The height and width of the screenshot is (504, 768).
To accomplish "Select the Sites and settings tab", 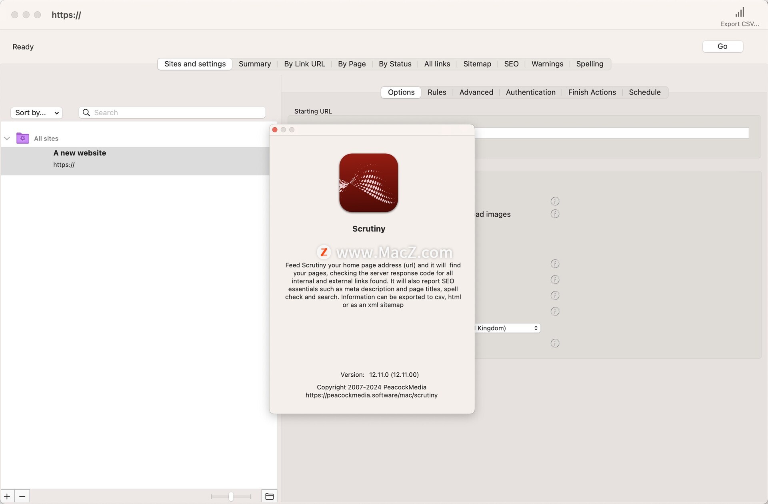I will tap(195, 64).
